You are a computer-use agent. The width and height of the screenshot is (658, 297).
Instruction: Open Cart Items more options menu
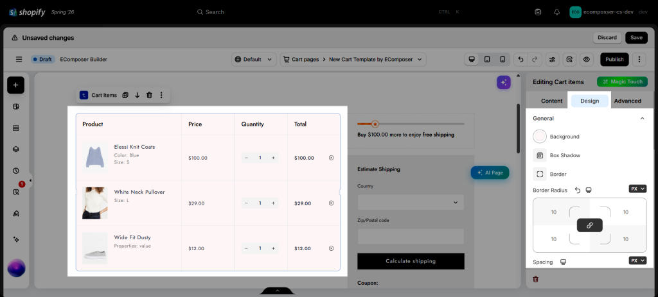pyautogui.click(x=161, y=96)
